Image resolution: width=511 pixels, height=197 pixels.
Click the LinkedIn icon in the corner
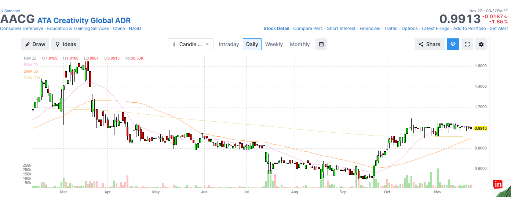(x=498, y=184)
